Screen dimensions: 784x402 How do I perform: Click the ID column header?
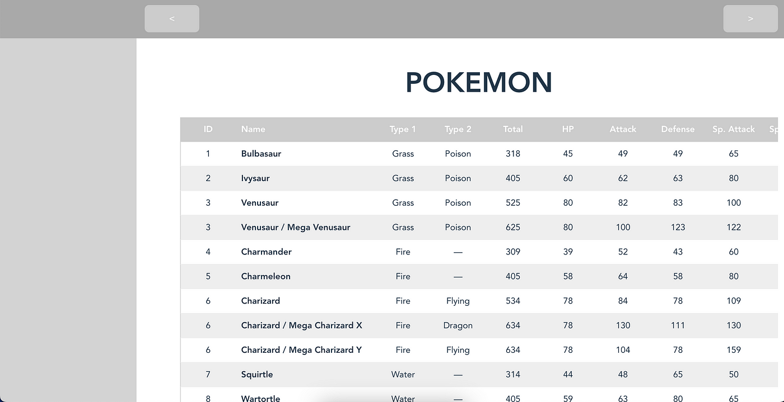point(208,129)
